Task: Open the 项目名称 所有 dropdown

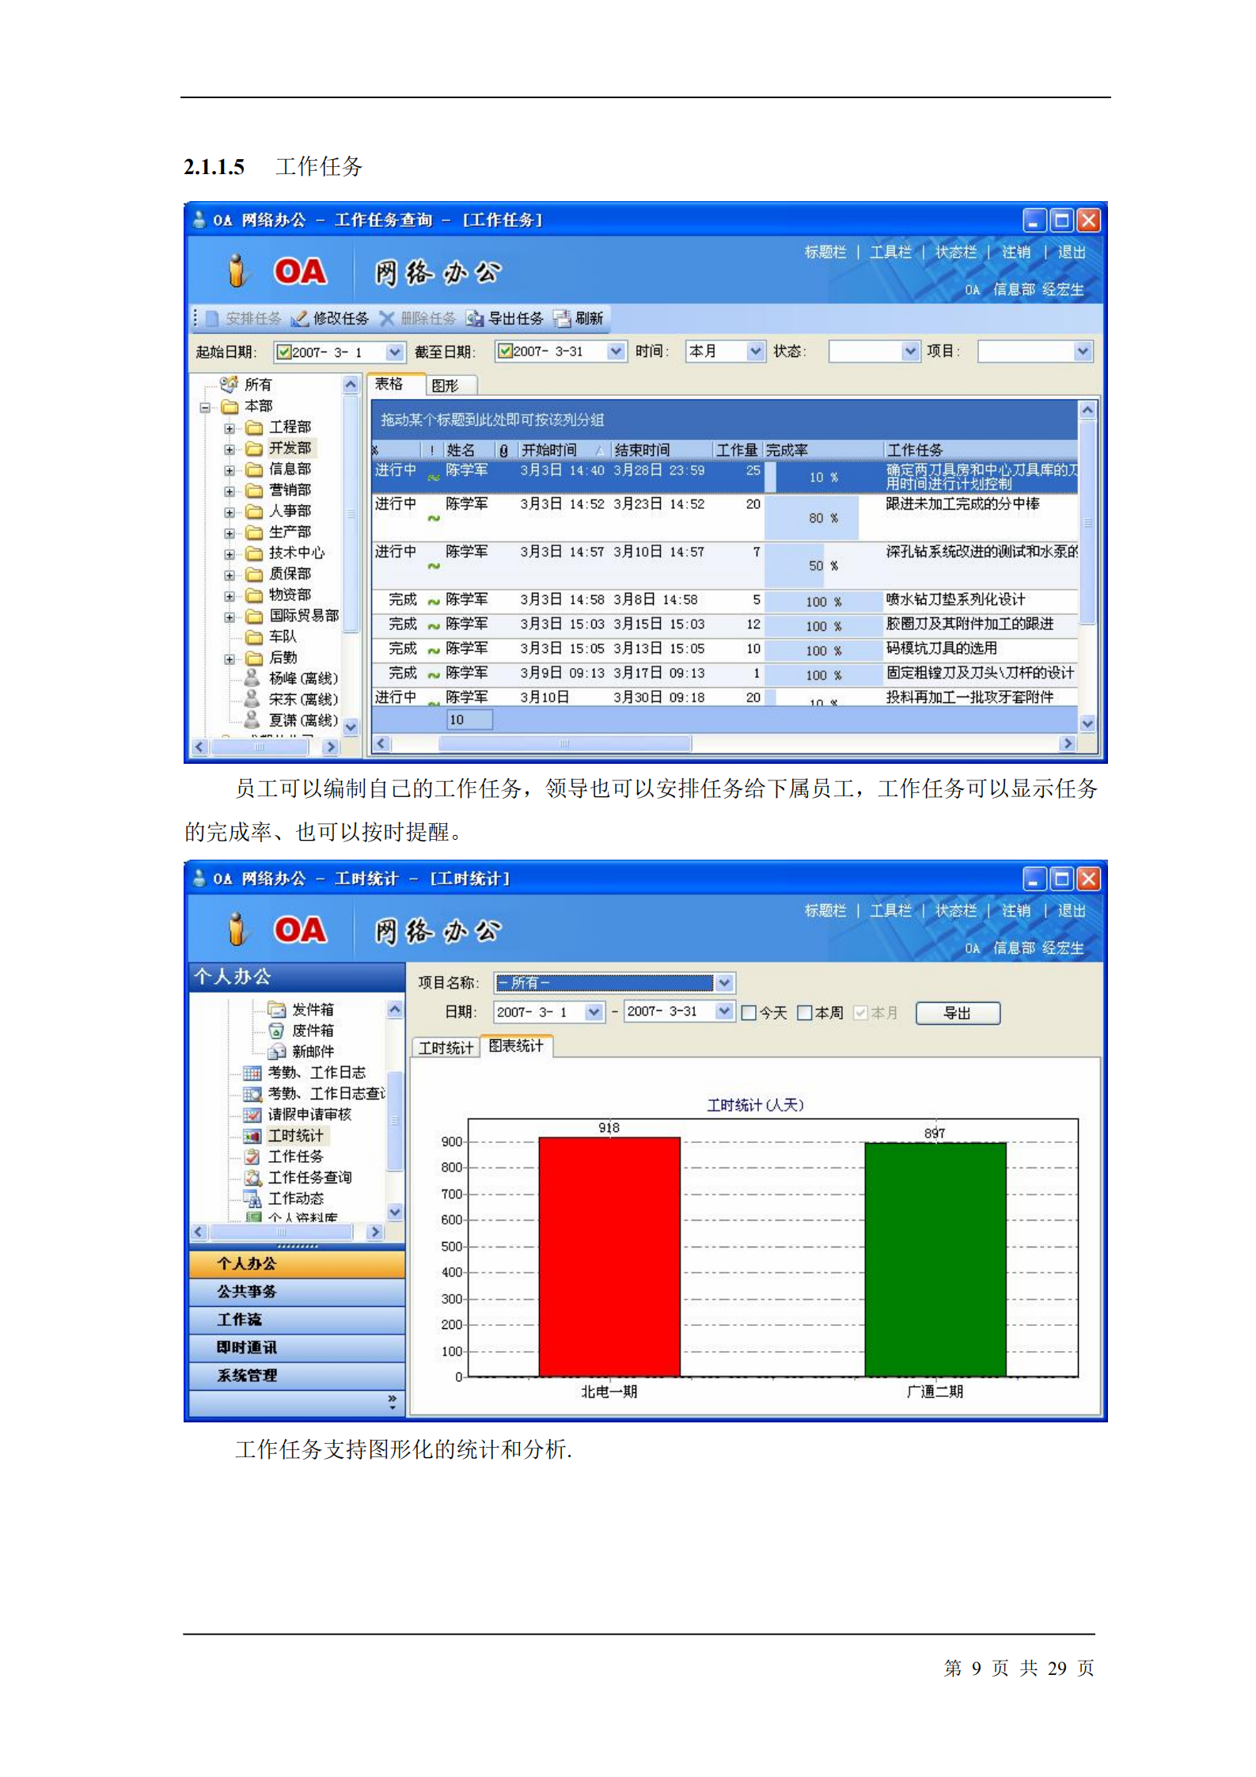Action: [x=724, y=983]
